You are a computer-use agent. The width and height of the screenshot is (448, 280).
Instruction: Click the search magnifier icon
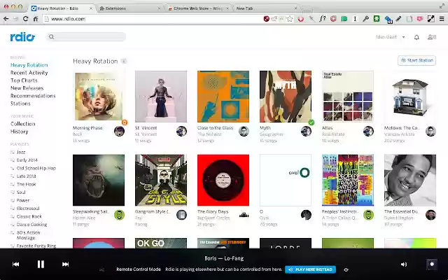click(x=51, y=36)
